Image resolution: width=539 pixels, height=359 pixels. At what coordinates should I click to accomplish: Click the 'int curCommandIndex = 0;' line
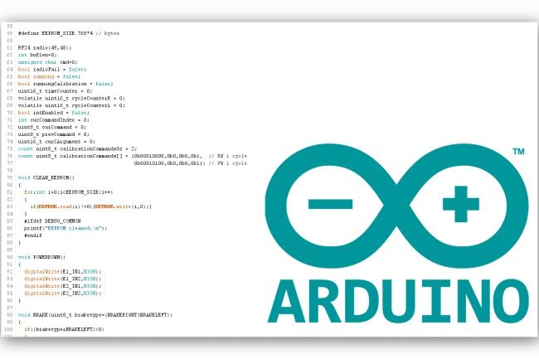tap(54, 120)
